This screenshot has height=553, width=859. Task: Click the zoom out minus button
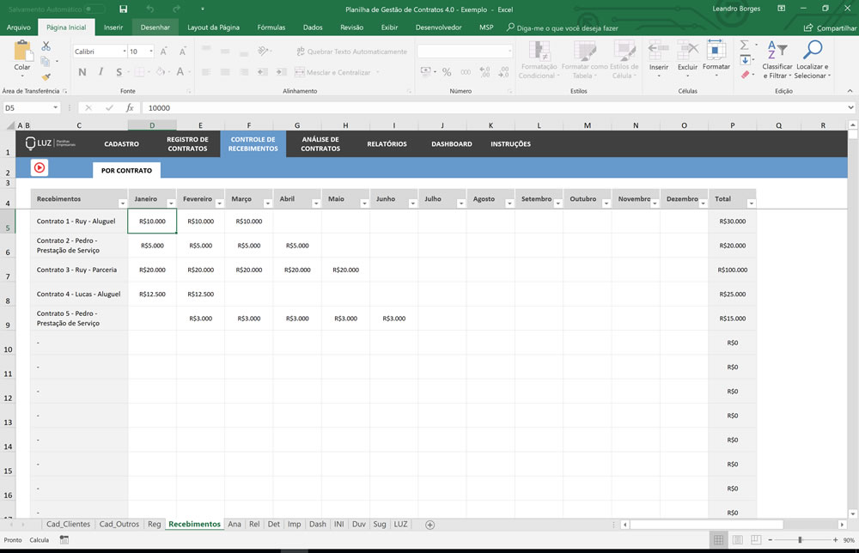[771, 540]
